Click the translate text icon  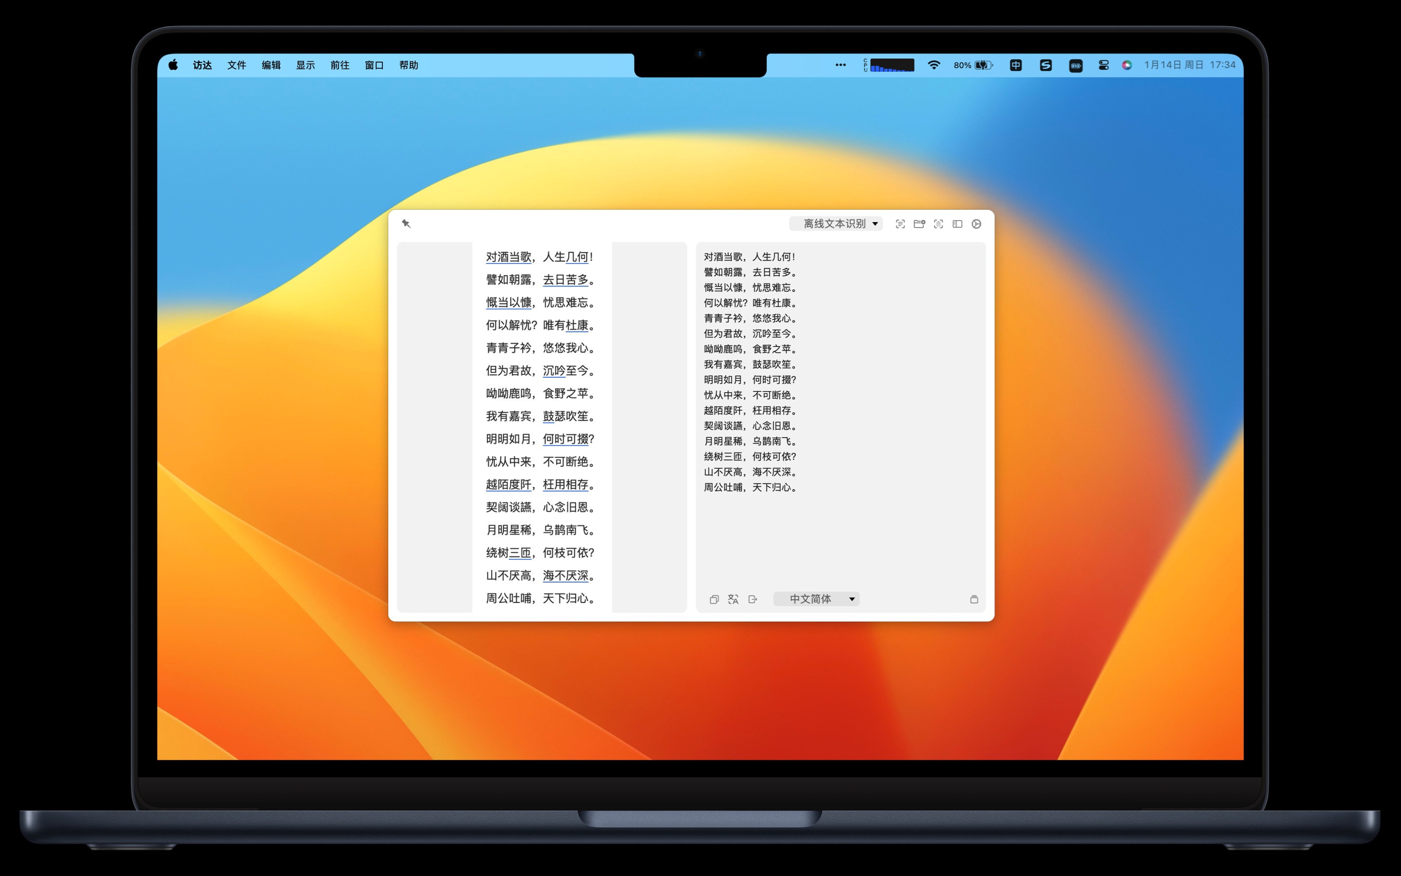[x=734, y=599]
